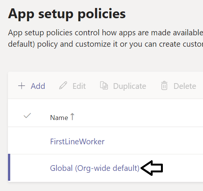Toggle the select-all checkmark in header

tap(27, 115)
